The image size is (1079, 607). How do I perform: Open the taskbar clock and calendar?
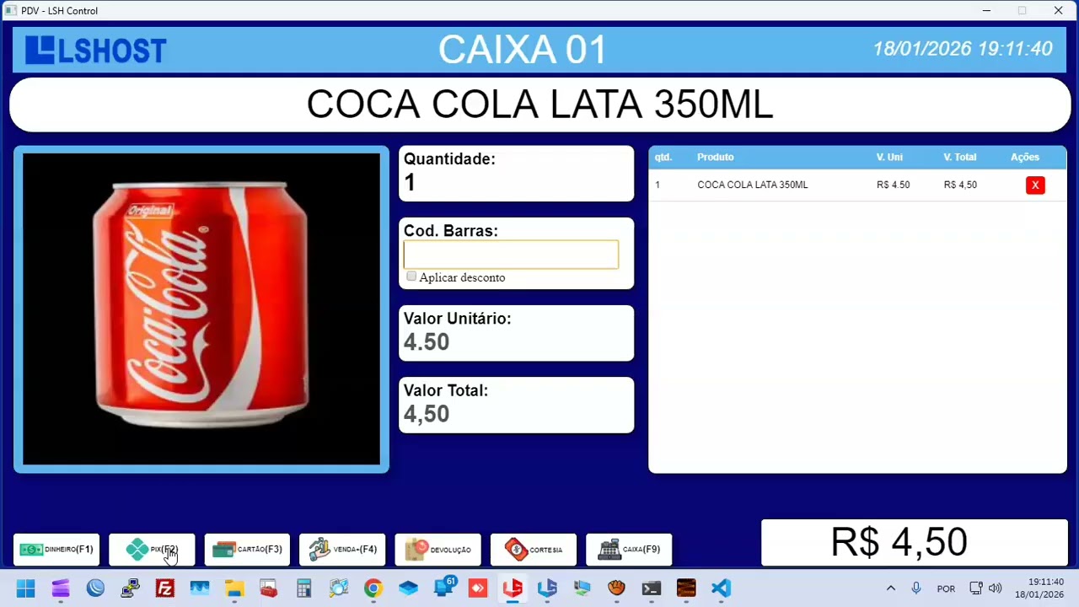point(1039,588)
